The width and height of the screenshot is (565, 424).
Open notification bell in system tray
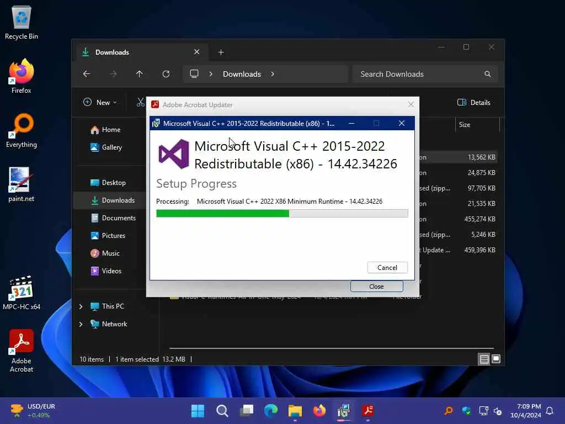click(x=550, y=411)
